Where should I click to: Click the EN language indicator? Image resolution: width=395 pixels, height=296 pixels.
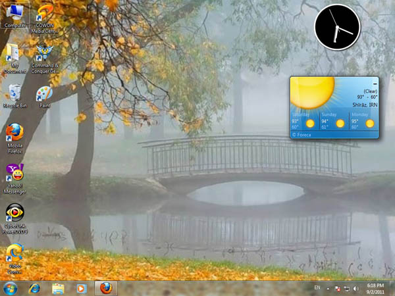(317, 288)
